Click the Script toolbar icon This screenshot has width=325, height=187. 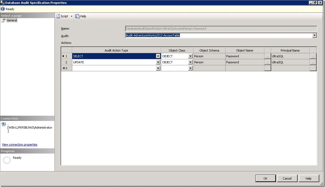(x=58, y=16)
